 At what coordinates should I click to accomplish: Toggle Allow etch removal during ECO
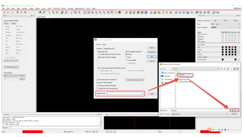tap(97, 79)
